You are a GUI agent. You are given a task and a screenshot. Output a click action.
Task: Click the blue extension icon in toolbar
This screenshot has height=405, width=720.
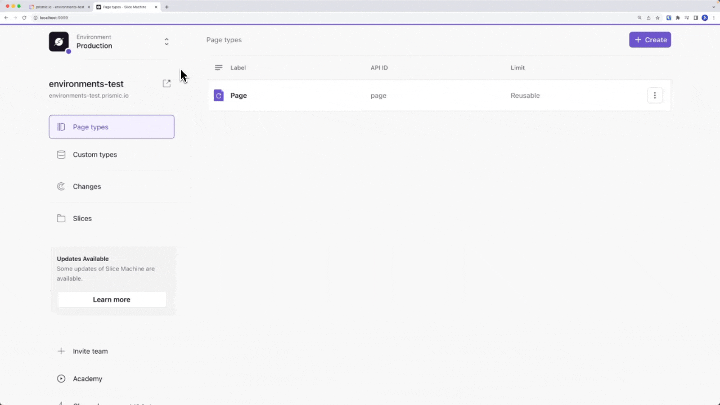click(669, 17)
